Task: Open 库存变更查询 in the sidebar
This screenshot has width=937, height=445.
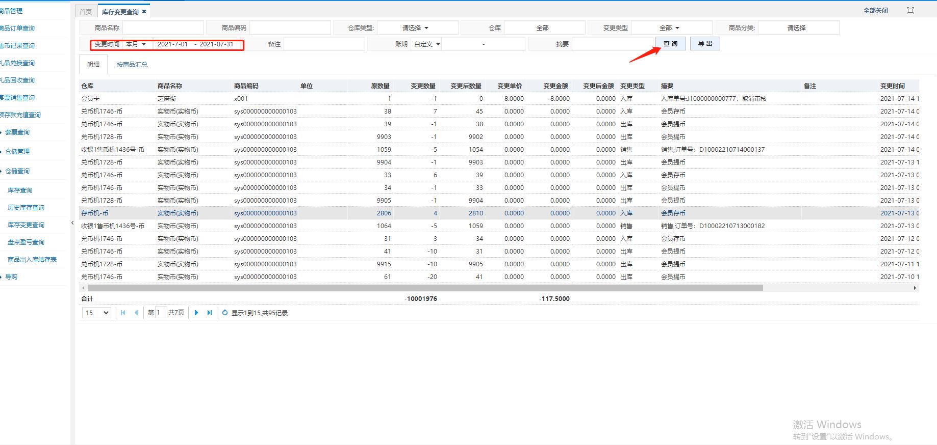Action: pos(26,225)
